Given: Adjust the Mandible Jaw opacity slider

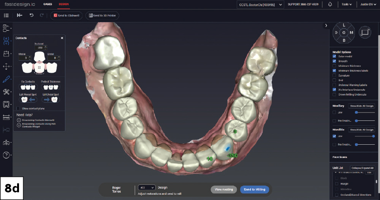Looking at the screenshot, I should click(x=365, y=136).
